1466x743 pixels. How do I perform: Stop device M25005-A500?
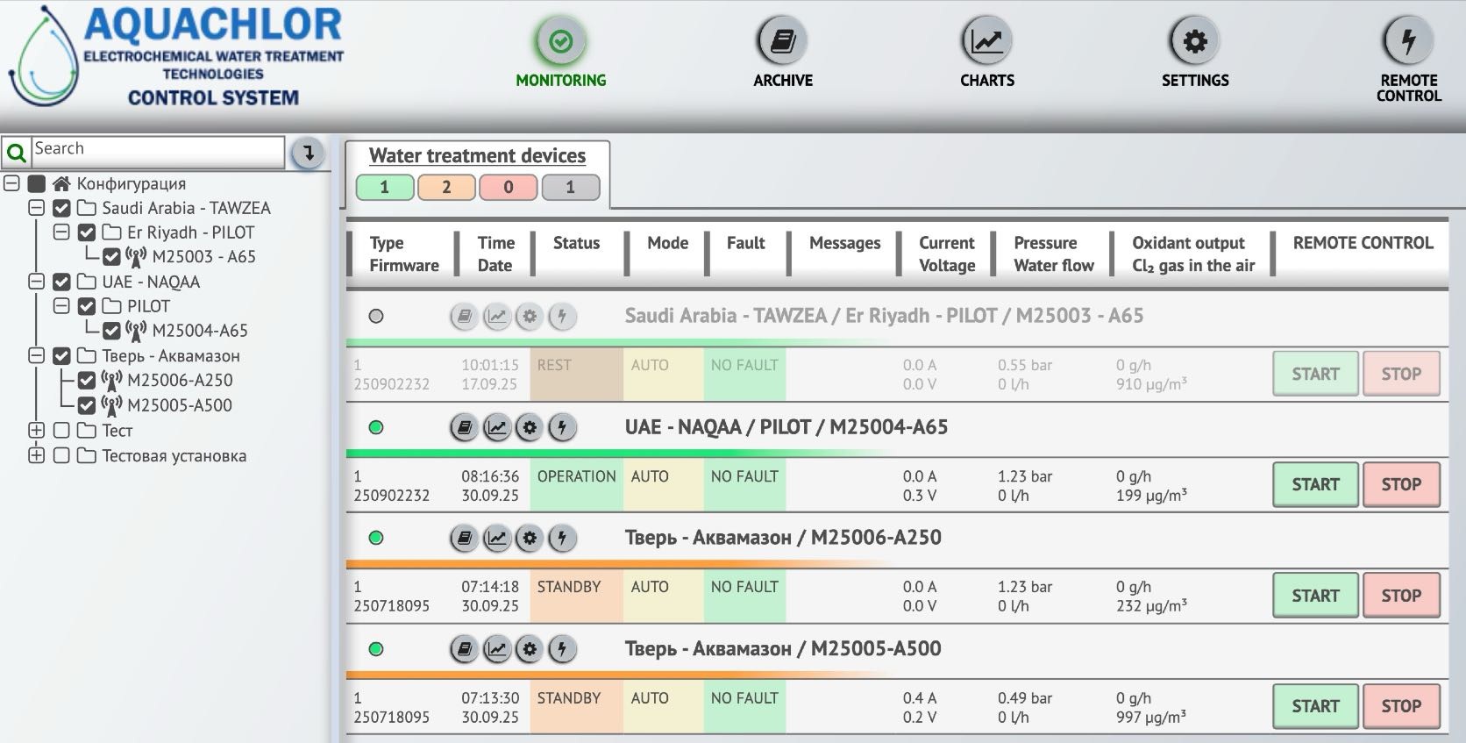click(1401, 707)
